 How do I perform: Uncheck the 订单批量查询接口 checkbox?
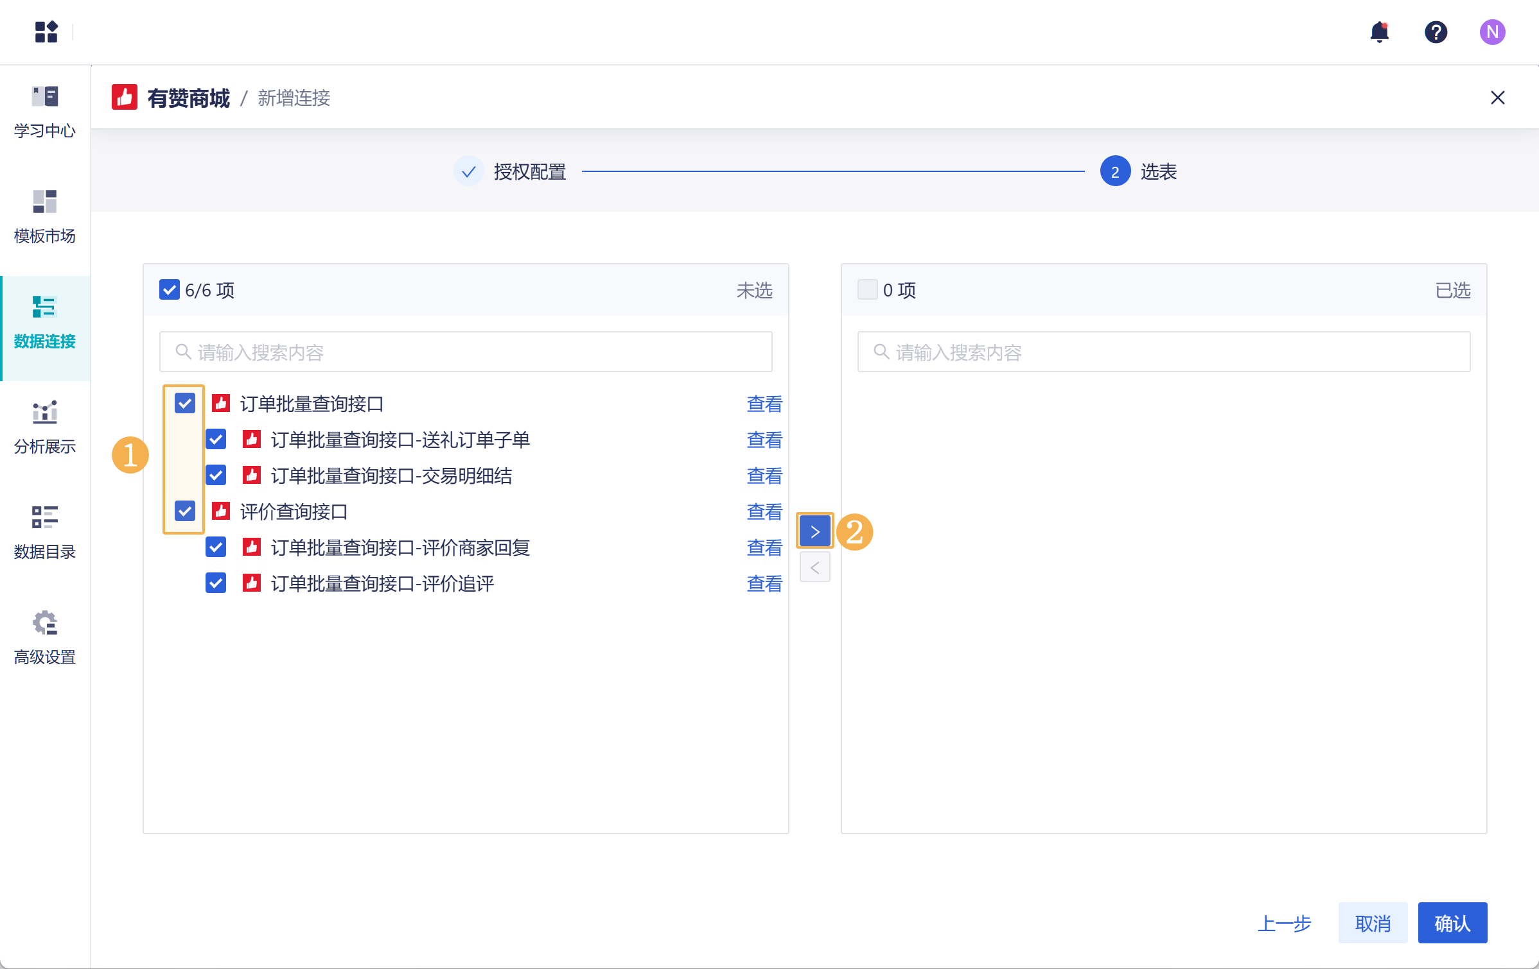coord(185,404)
